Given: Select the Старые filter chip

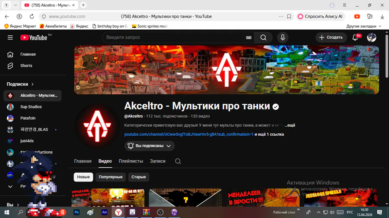Looking at the screenshot, I should 138,177.
